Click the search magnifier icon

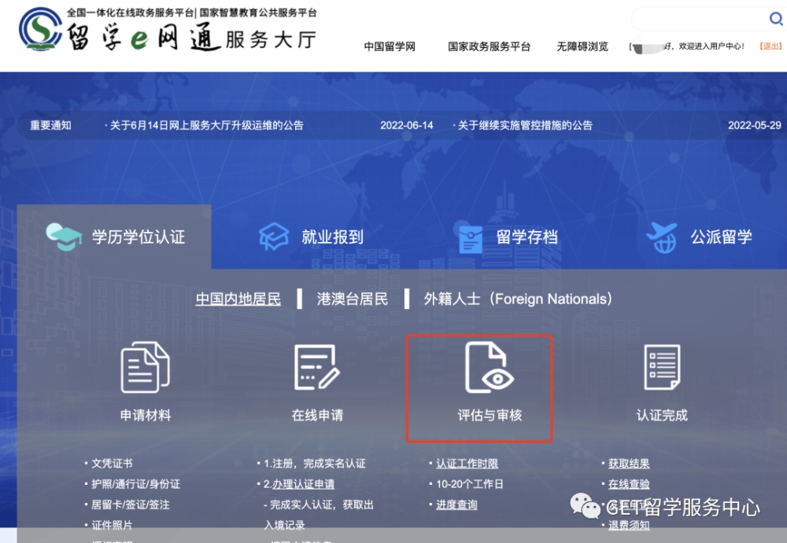click(776, 19)
